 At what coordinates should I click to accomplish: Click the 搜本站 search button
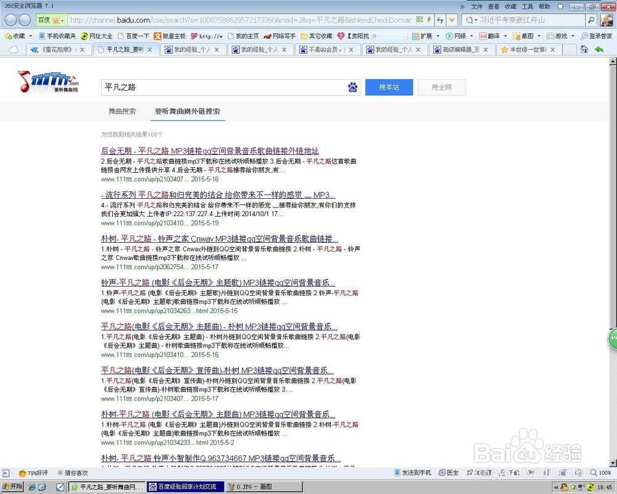(x=389, y=86)
